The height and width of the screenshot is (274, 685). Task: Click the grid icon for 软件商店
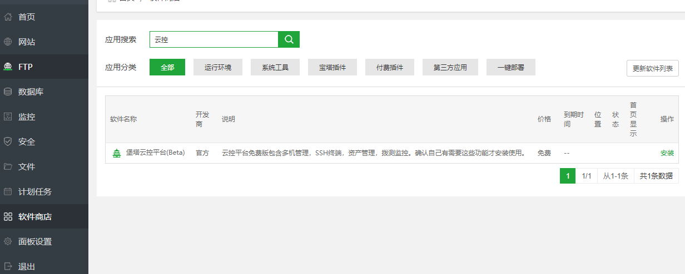pos(8,216)
